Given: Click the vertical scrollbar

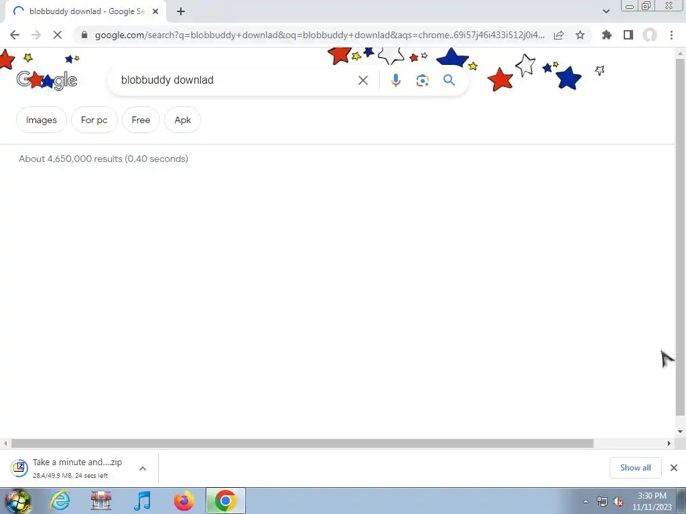Looking at the screenshot, I should pos(680,236).
